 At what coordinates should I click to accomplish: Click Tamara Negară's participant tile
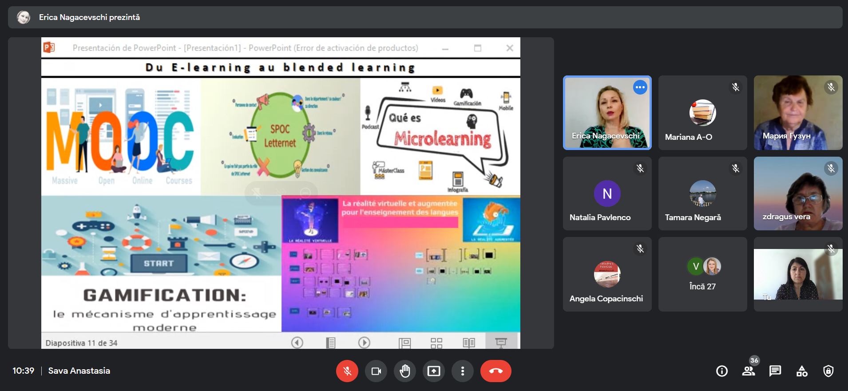point(702,194)
